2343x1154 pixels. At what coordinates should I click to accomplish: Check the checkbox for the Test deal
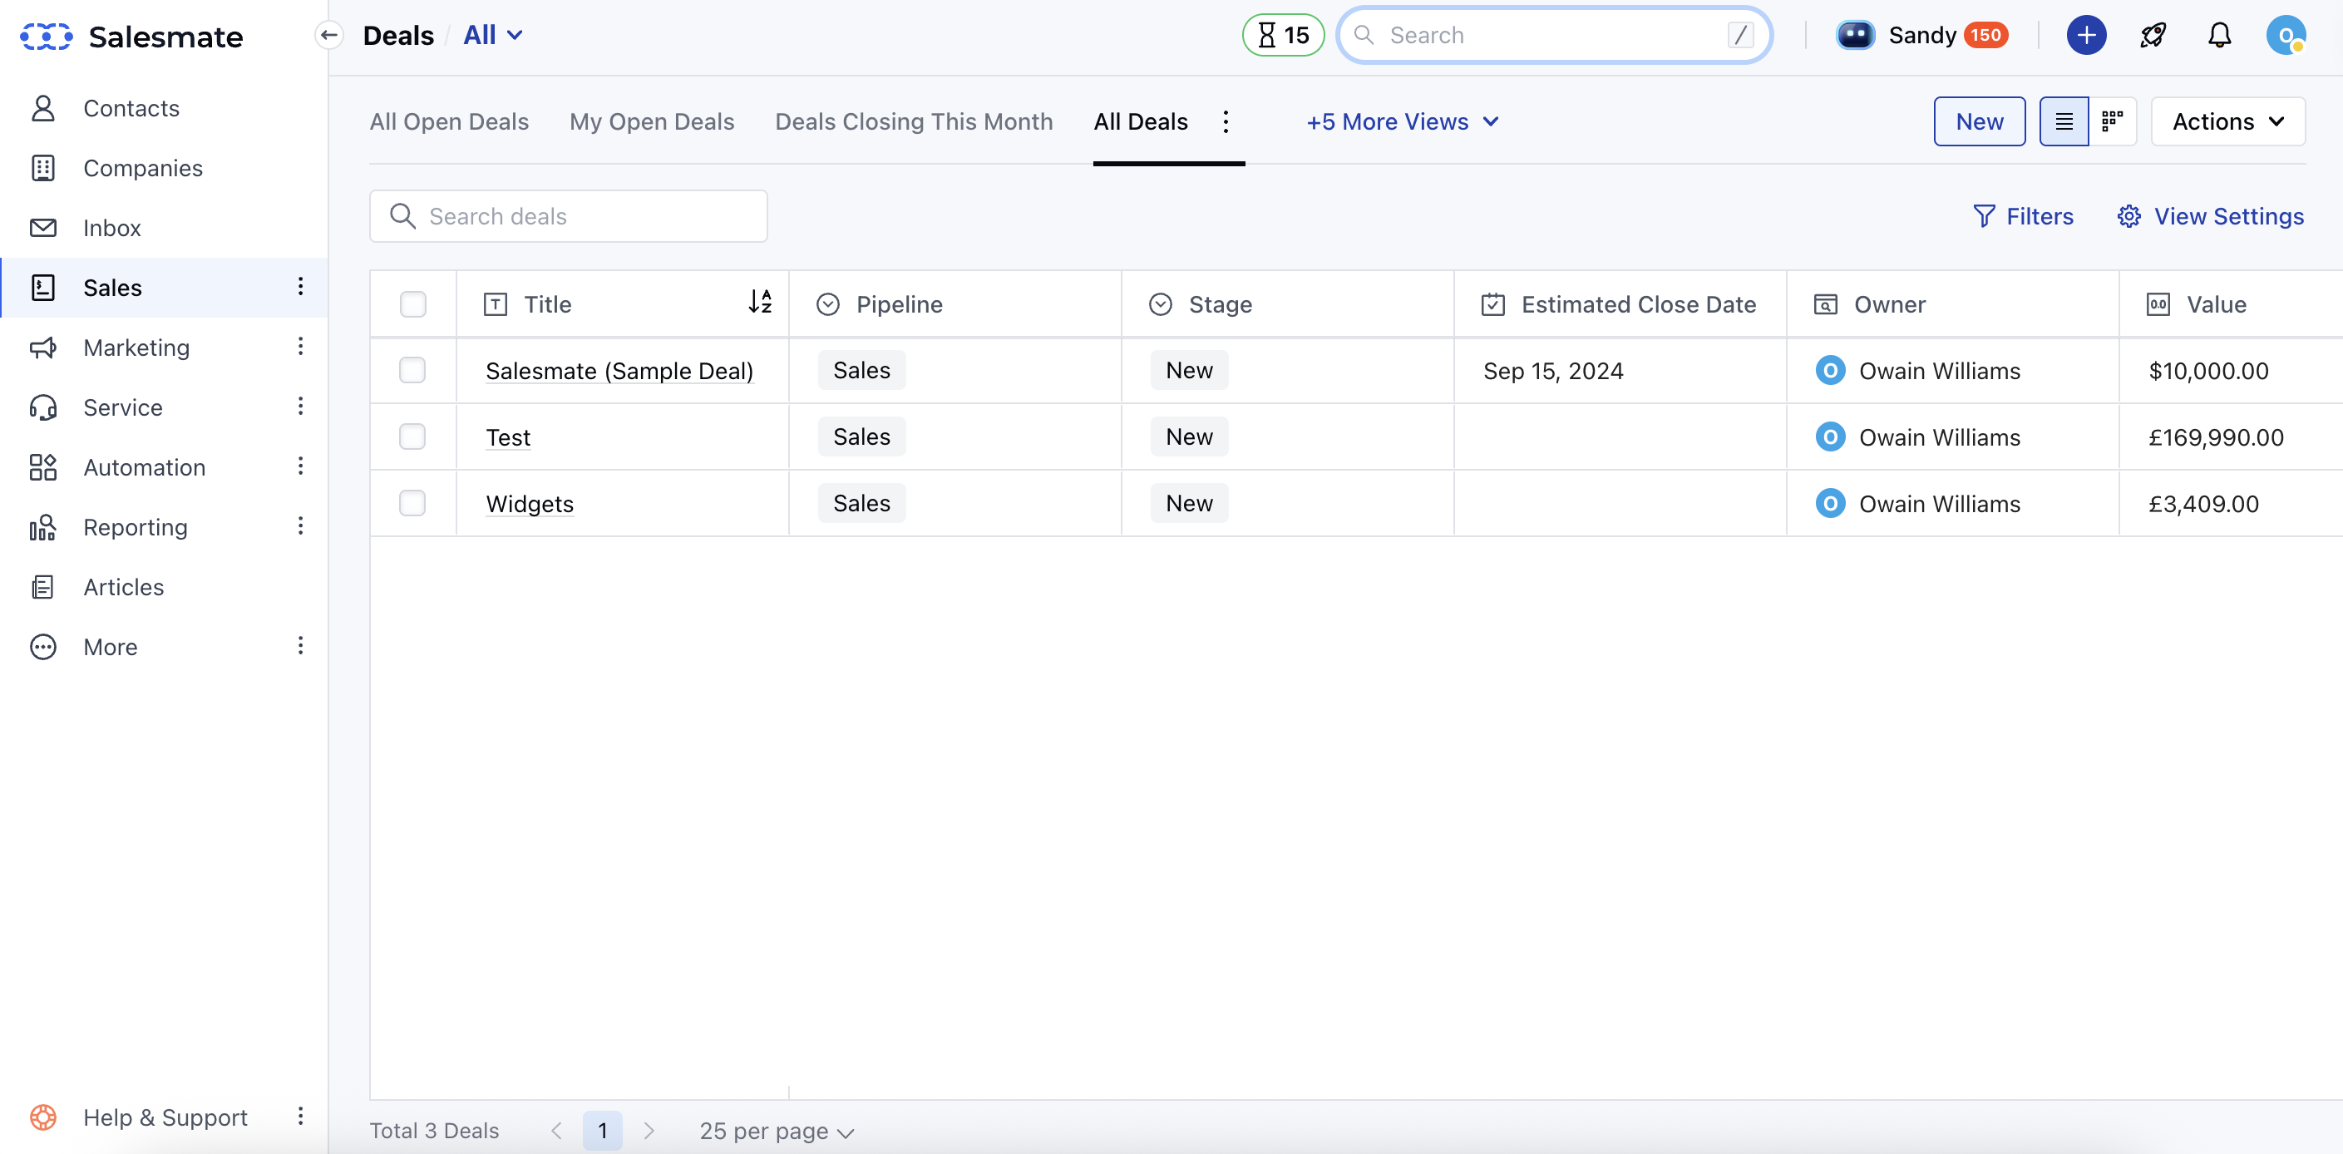[413, 436]
